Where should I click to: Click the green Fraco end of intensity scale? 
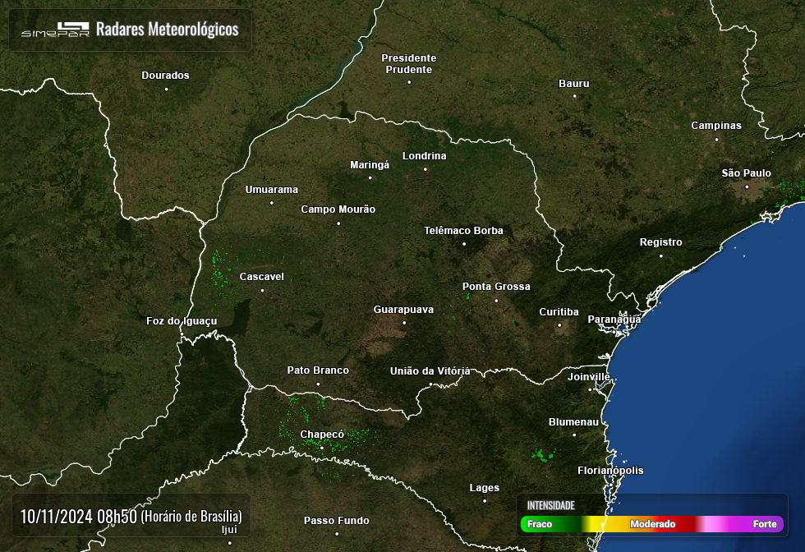coord(540,524)
